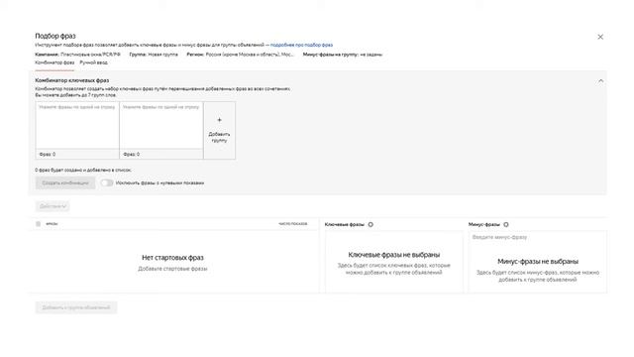Click the help icon next to Минус-фразы
Screen dimensions: 634x357
506,224
